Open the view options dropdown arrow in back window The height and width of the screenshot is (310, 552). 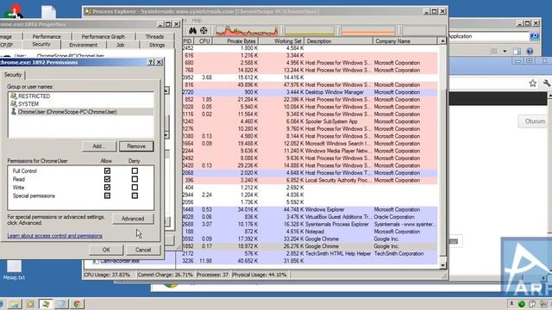505,52
